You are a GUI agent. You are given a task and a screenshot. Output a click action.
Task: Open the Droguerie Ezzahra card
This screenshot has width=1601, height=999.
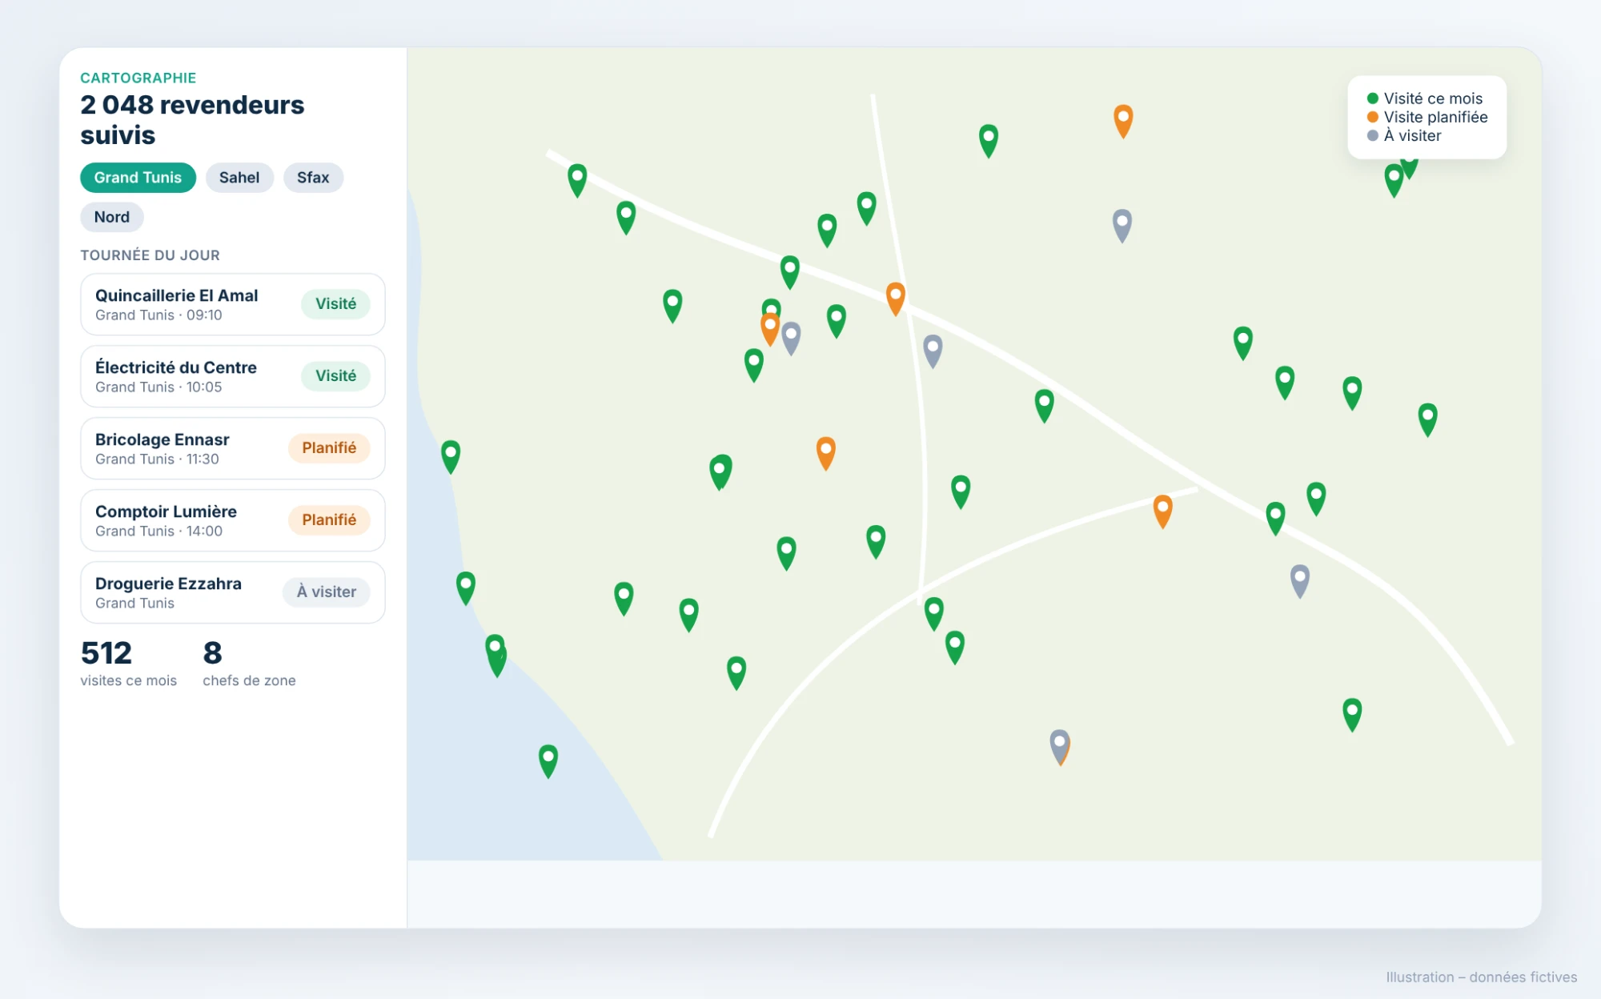[x=233, y=592]
